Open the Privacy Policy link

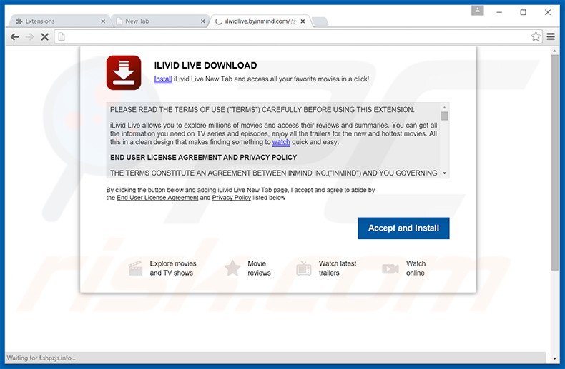coord(231,198)
